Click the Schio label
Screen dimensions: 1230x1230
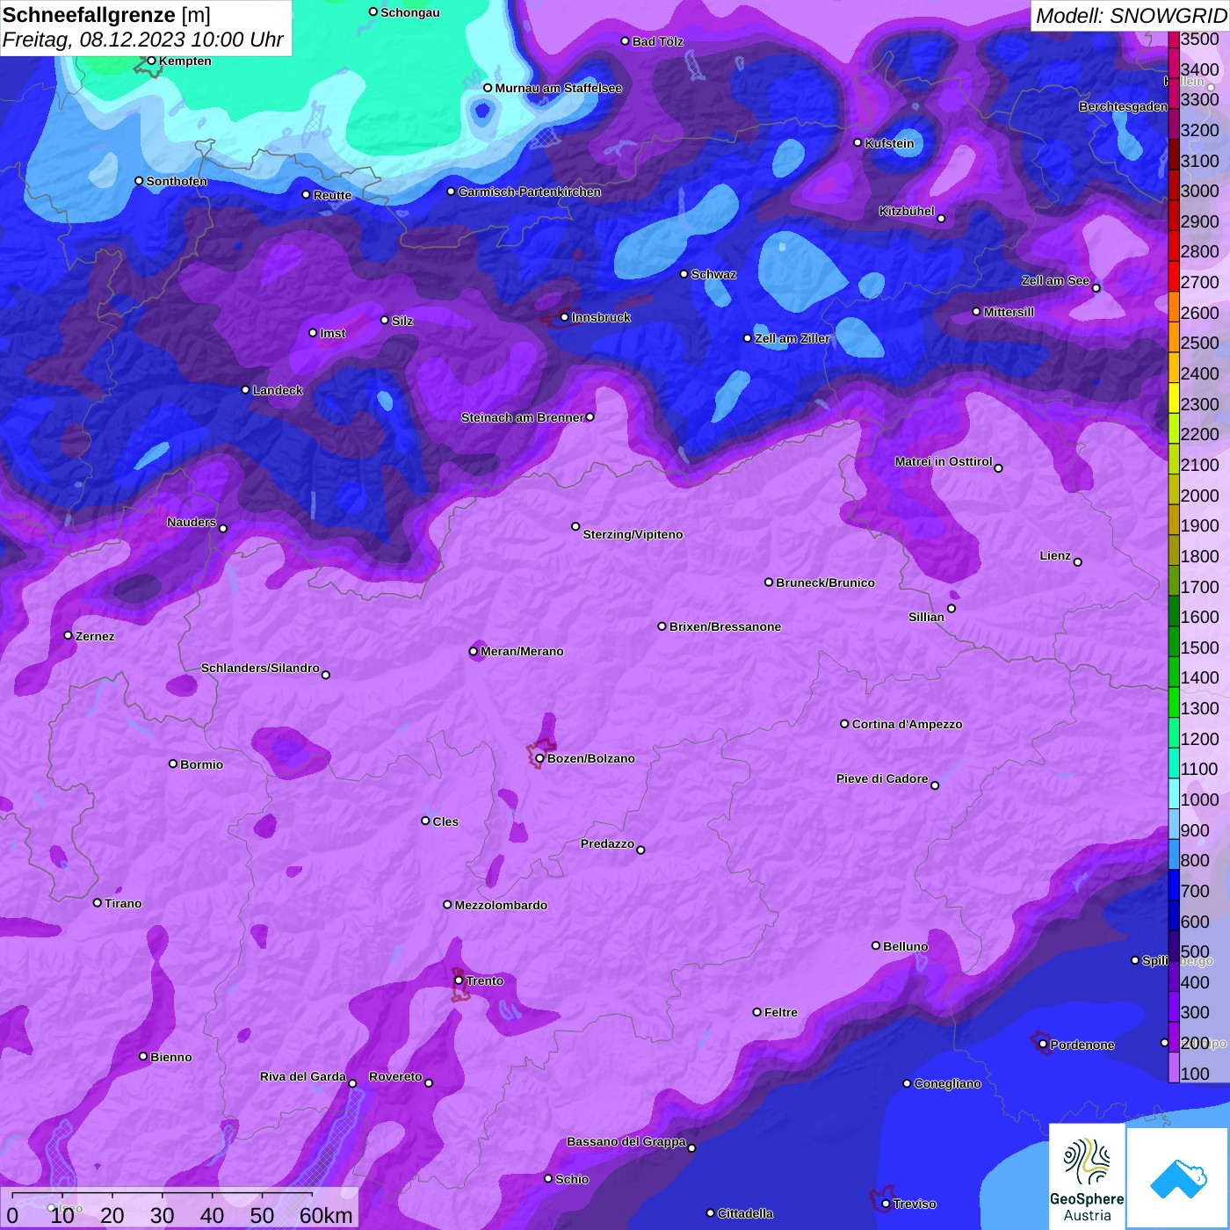(572, 1179)
